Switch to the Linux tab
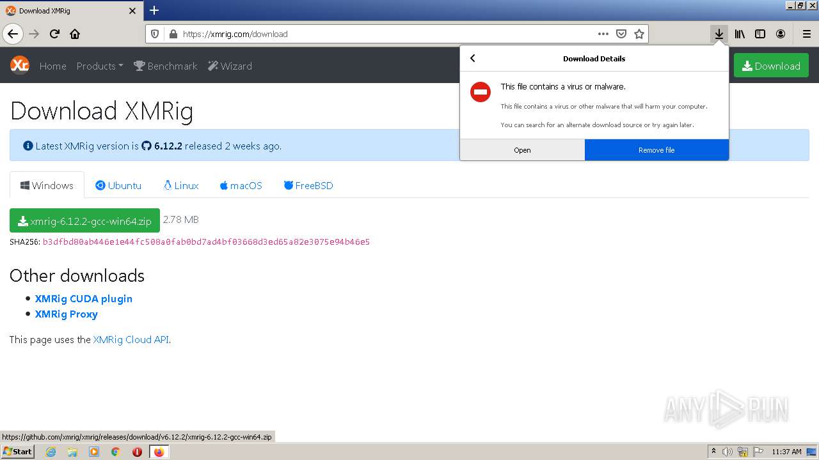The image size is (819, 460). pos(181,185)
